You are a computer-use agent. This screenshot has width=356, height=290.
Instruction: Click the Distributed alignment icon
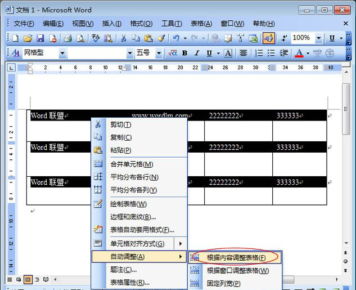coord(243,53)
